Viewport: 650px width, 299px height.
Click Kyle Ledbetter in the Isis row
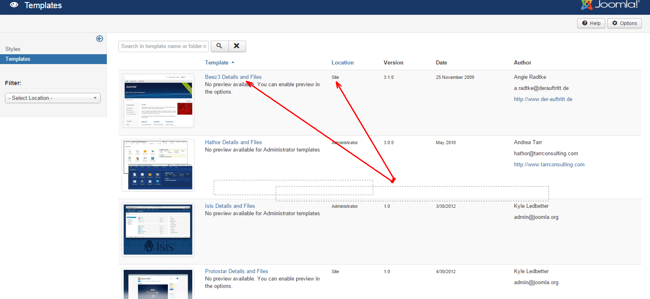coord(531,206)
